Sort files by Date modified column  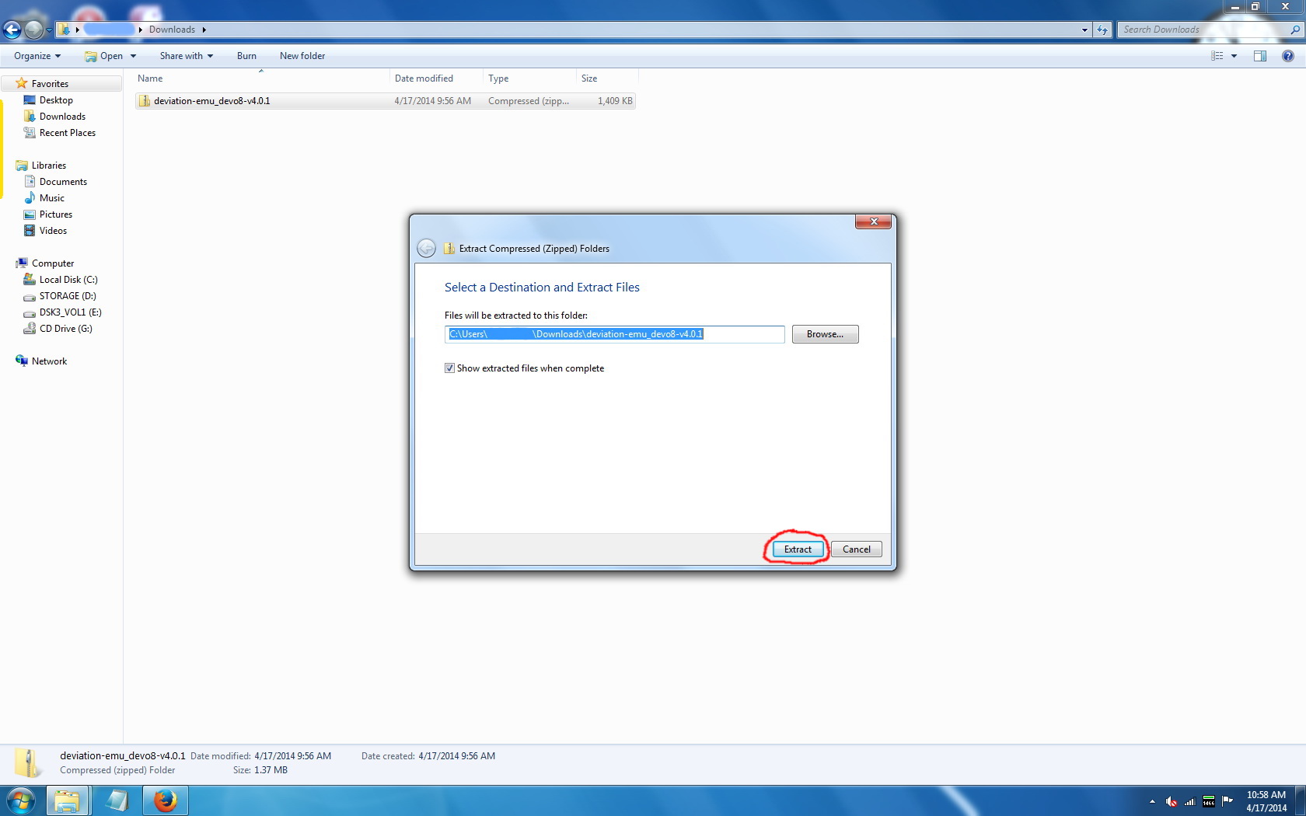point(424,78)
